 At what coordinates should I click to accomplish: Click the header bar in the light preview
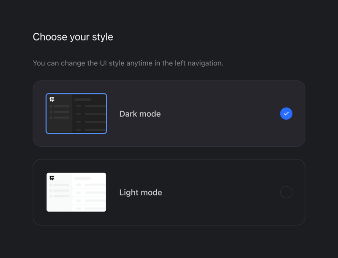[83, 178]
